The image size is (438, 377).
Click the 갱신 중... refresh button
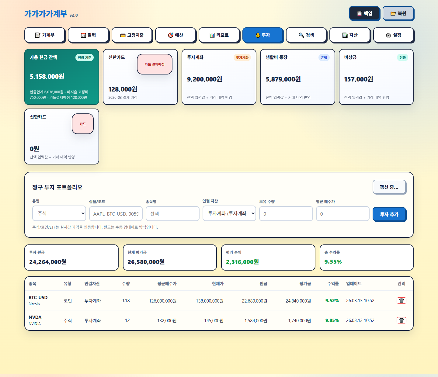[x=389, y=187]
